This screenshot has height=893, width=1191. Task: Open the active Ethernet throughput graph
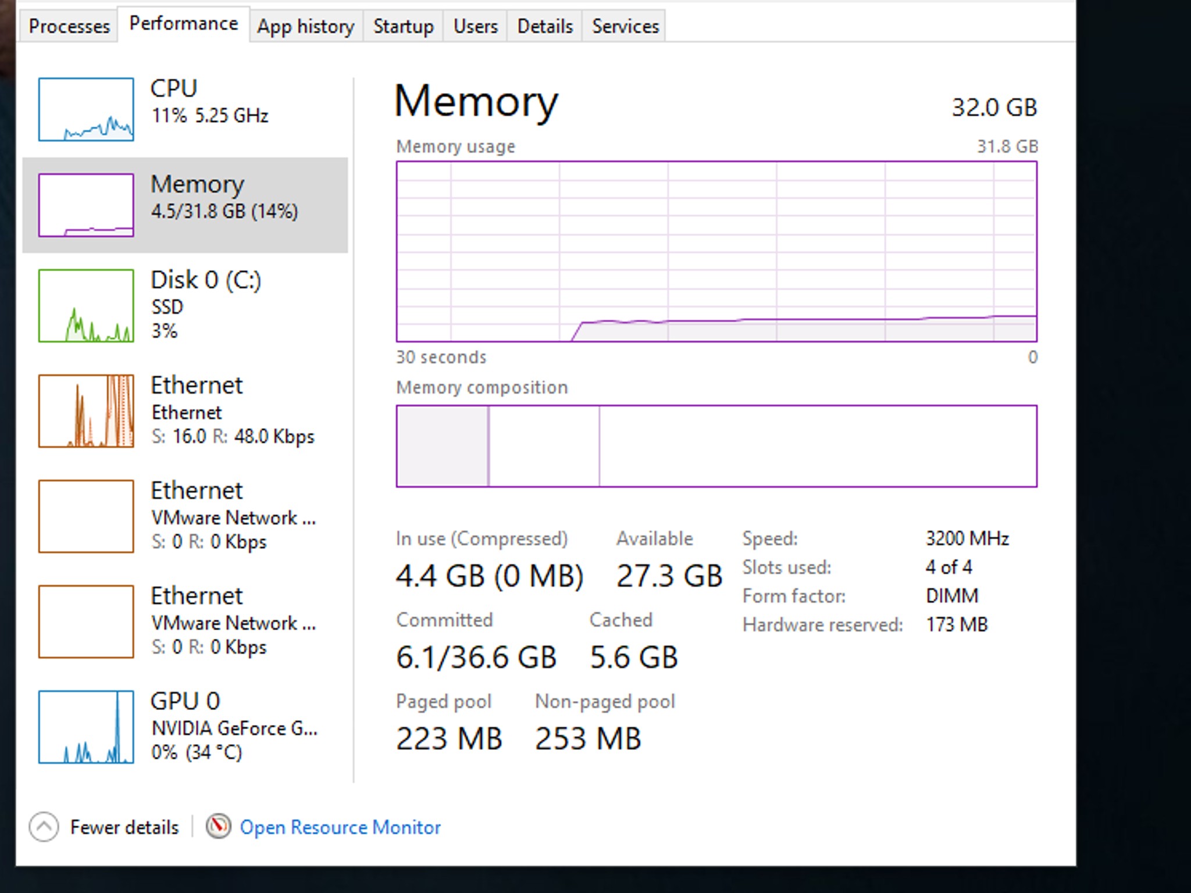[x=86, y=411]
